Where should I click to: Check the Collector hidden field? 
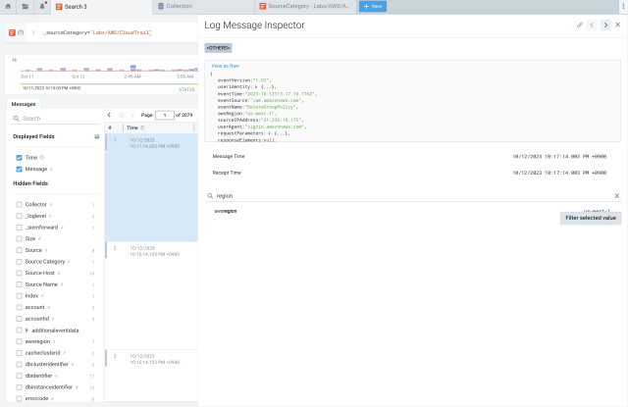coord(19,205)
